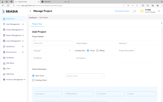Screen dimensions: 163x102
Task: Click the browser back arrow
Action: point(3,5)
